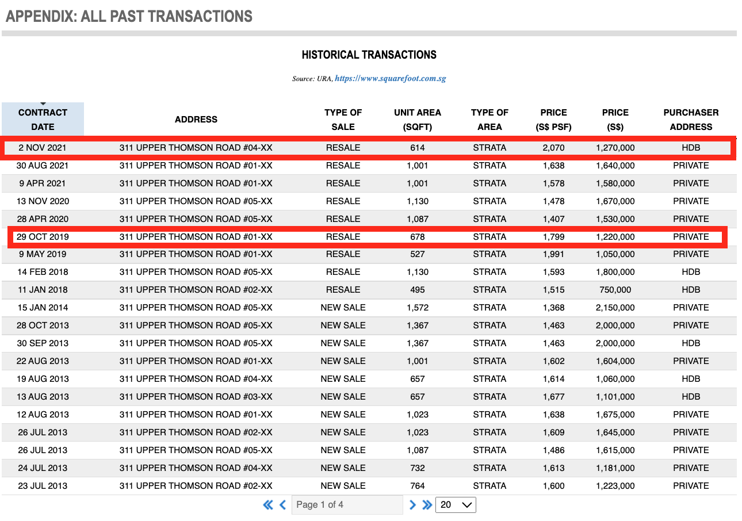
Task: Click the PSF value 2,070
Action: coord(554,148)
